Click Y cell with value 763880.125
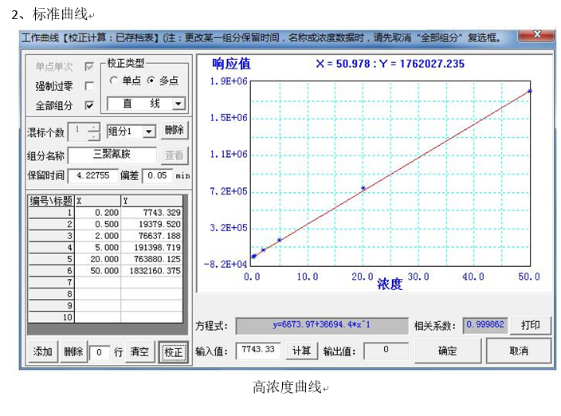561x416 pixels. [151, 259]
